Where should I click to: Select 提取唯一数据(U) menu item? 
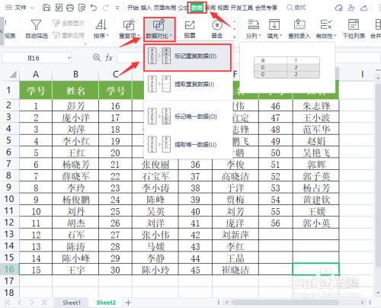click(188, 145)
